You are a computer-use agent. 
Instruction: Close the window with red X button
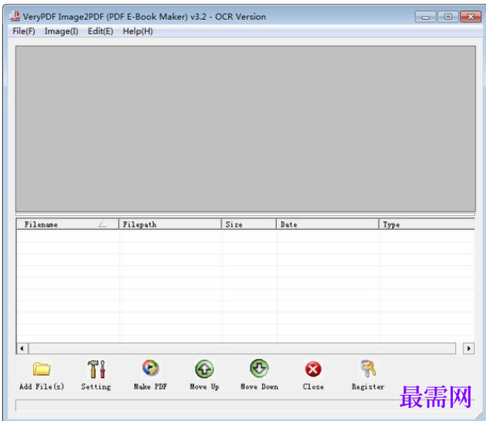pyautogui.click(x=471, y=17)
